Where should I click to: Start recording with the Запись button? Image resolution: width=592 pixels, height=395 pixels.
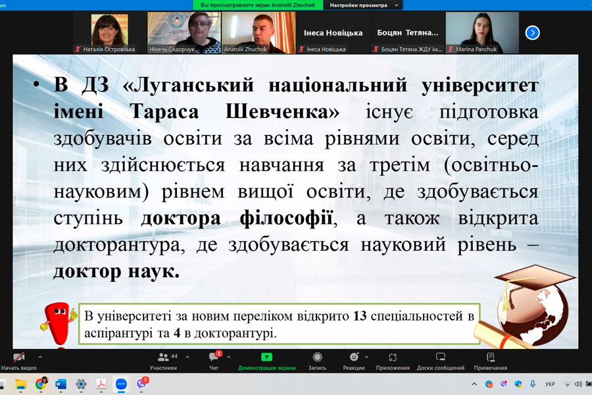point(317,359)
